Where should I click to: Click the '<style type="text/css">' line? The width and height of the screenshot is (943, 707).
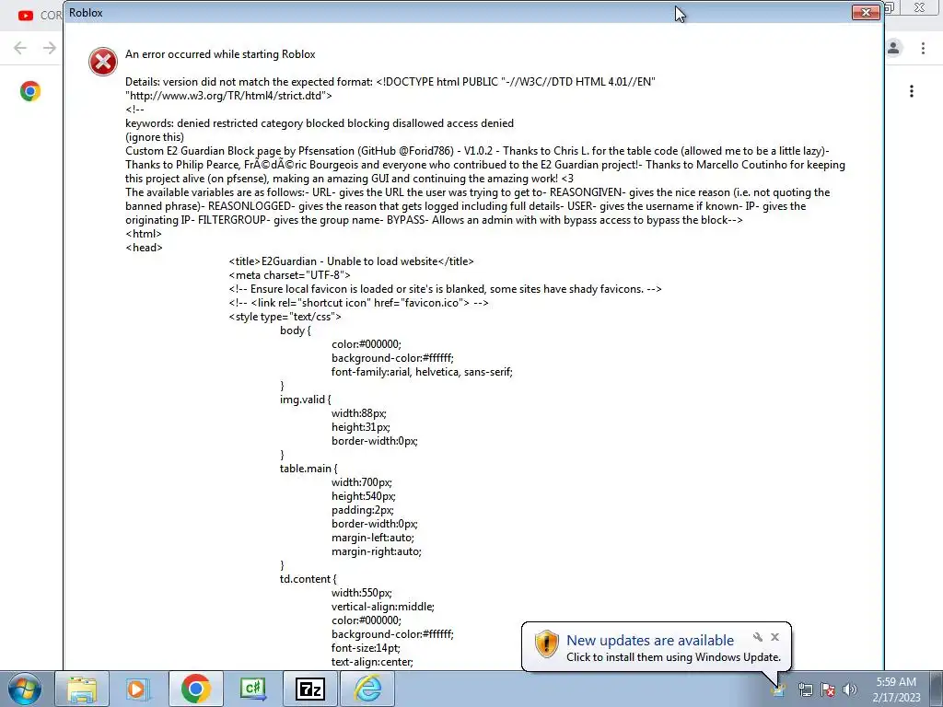285,317
